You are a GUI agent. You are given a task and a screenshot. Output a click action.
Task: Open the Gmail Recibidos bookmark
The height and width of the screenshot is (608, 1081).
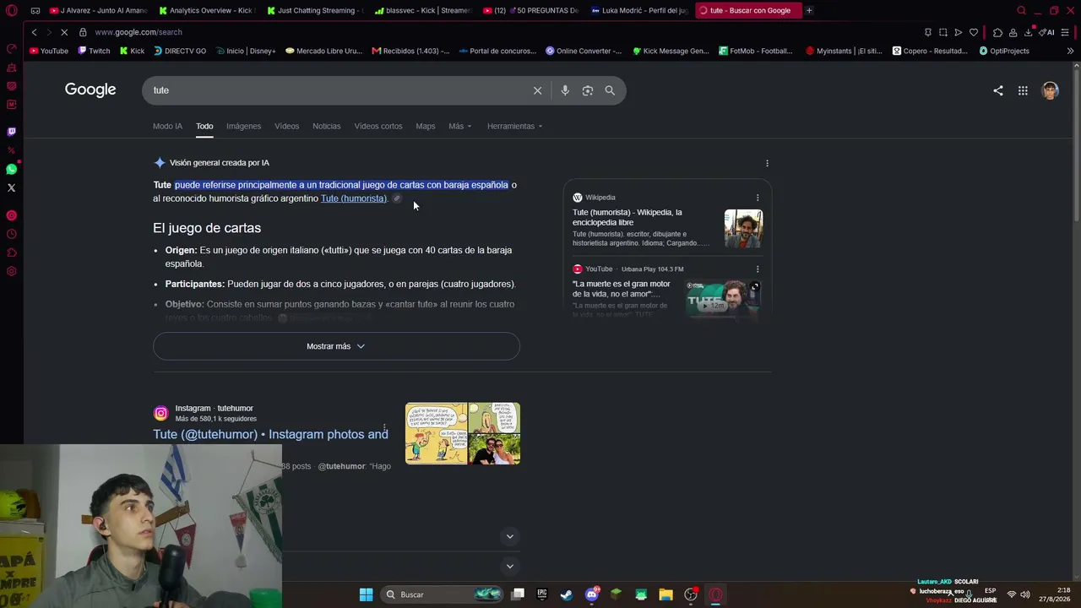[x=410, y=51]
